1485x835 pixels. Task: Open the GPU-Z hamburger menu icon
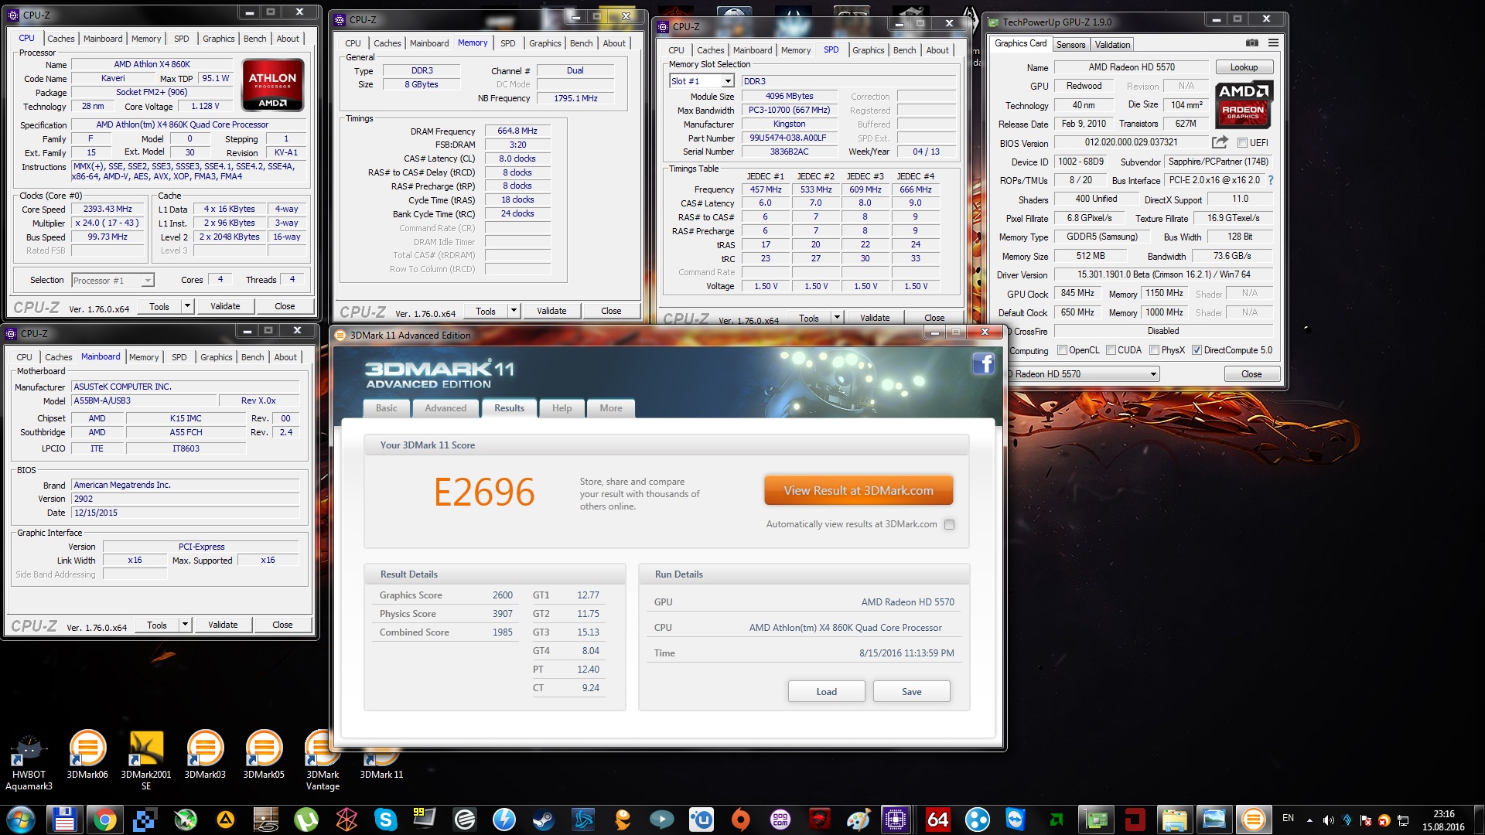coord(1273,43)
